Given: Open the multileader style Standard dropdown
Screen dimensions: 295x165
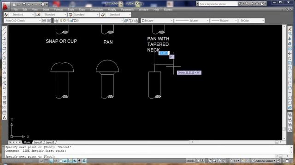Looking at the screenshot, I should click(118, 15).
